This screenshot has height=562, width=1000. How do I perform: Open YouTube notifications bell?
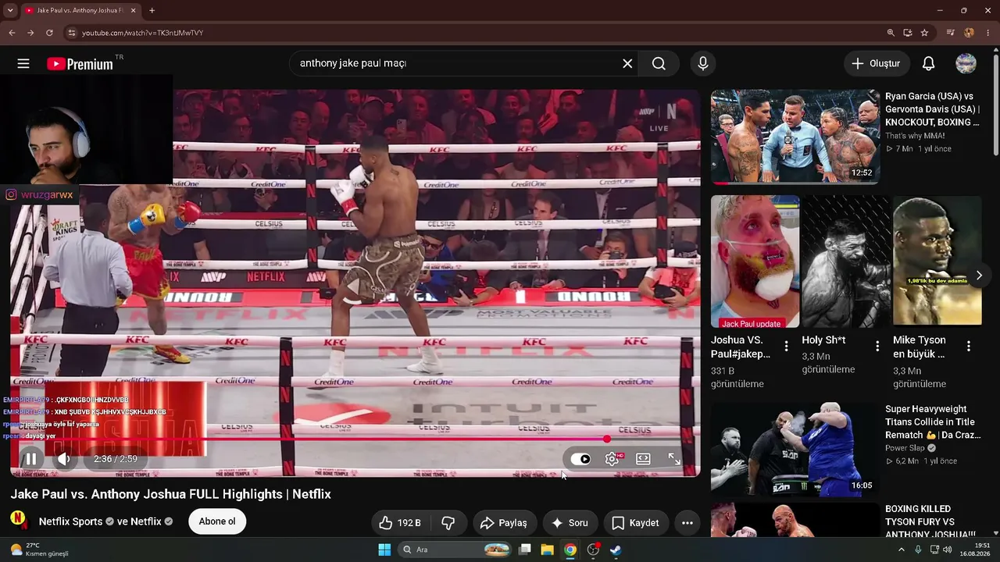coord(928,64)
